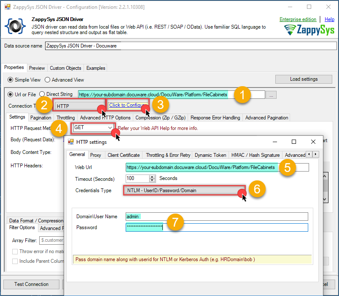
Task: Open the Enterprise edition link
Action: 298,19
